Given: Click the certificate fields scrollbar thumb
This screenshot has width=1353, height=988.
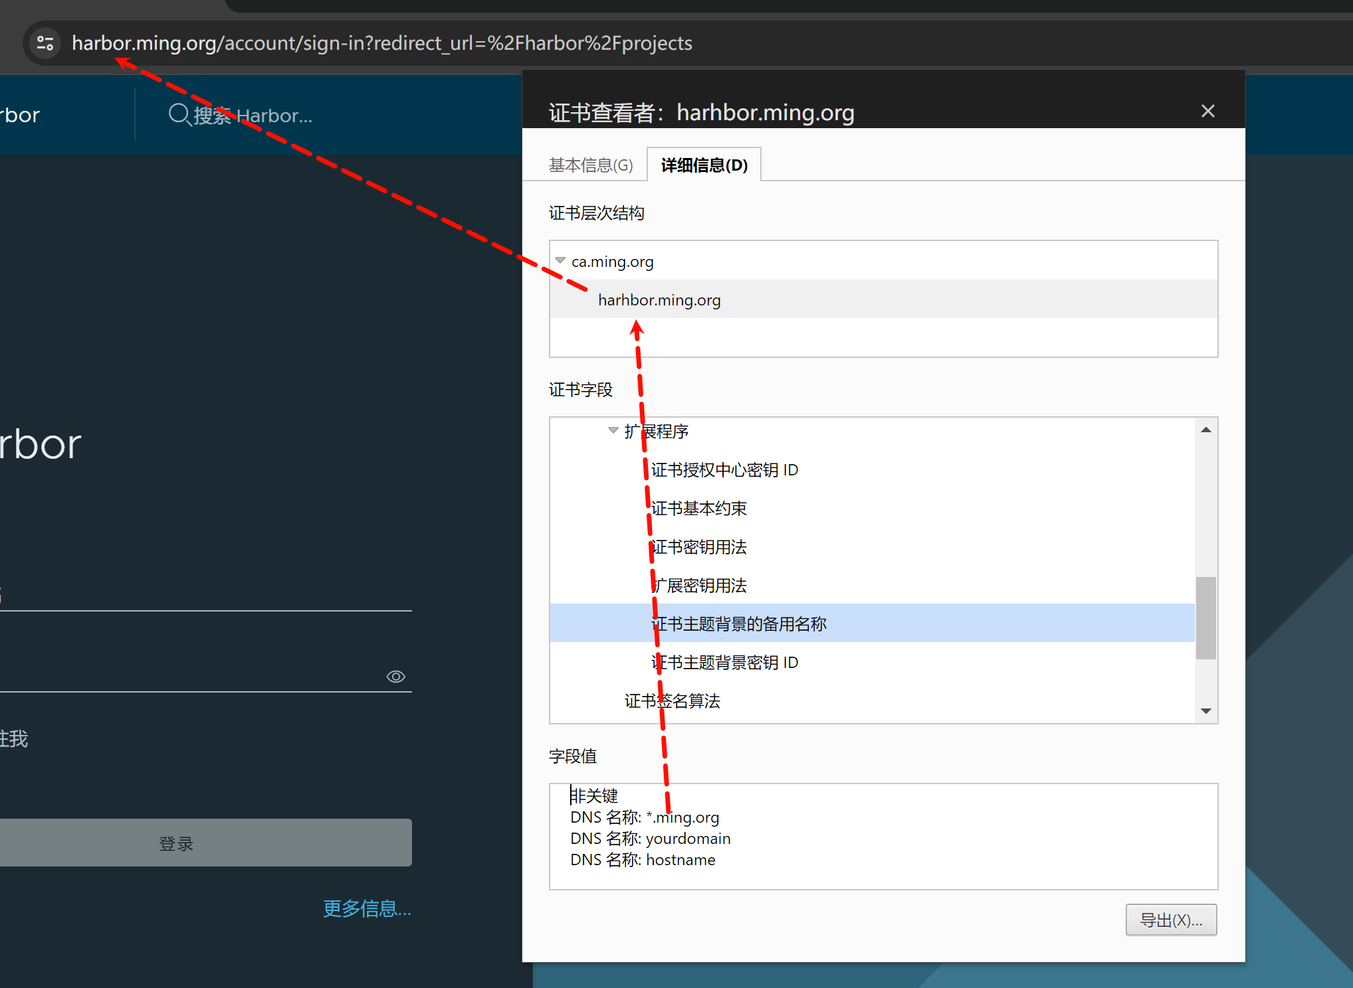Looking at the screenshot, I should pyautogui.click(x=1205, y=617).
